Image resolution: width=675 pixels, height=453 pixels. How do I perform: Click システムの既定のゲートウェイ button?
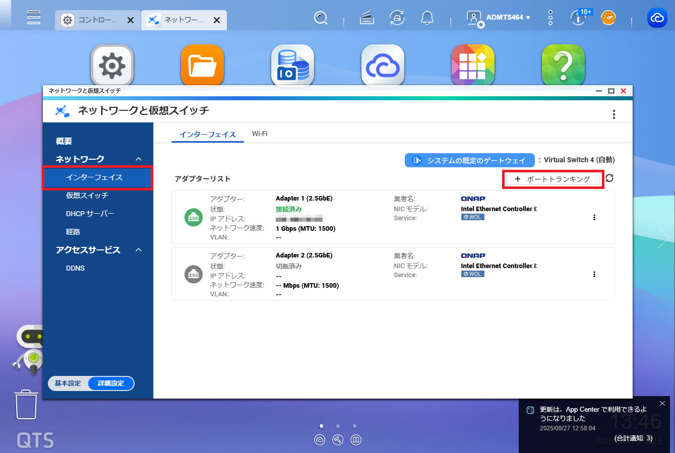[469, 160]
